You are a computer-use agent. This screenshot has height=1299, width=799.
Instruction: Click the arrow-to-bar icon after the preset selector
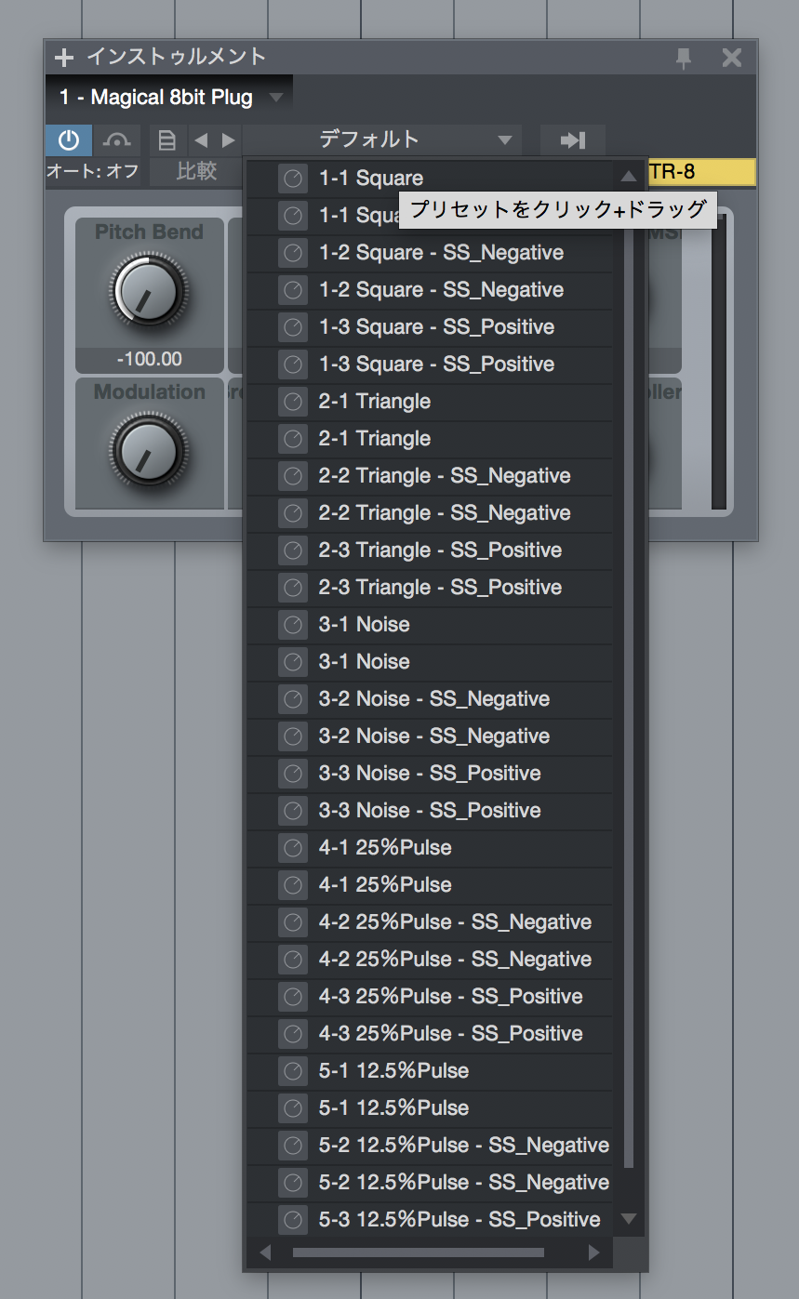[x=572, y=139]
